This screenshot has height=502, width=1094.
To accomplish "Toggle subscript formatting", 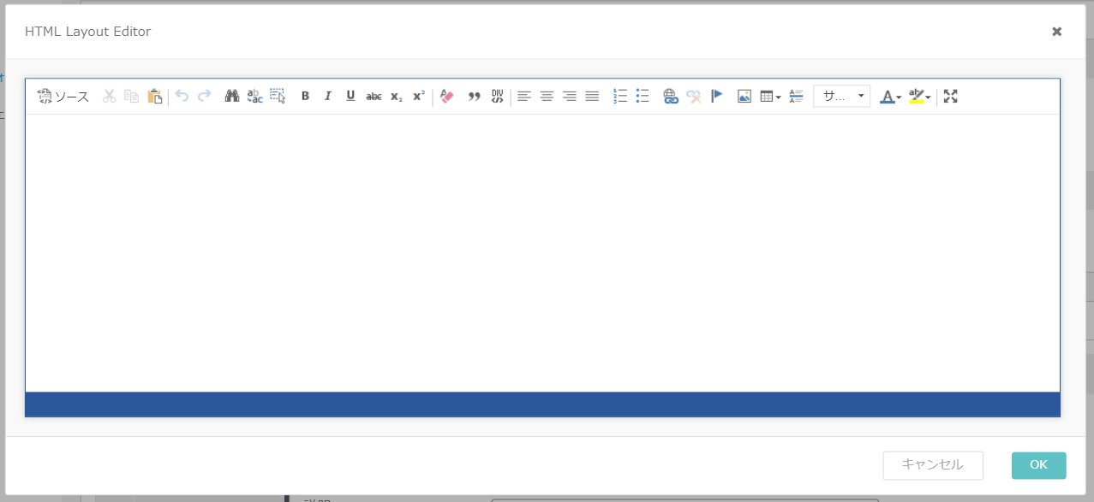I will 396,97.
